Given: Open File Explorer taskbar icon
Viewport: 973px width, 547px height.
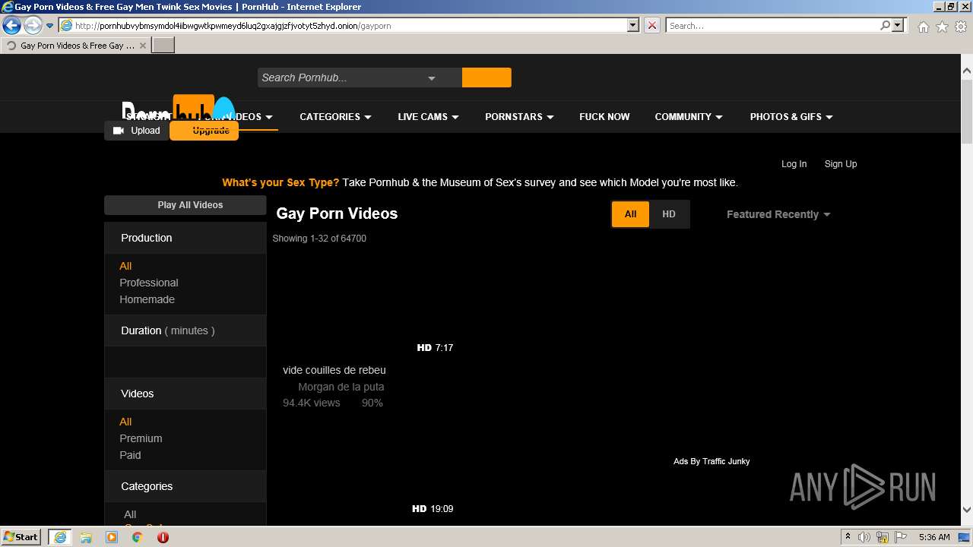Looking at the screenshot, I should 86,537.
